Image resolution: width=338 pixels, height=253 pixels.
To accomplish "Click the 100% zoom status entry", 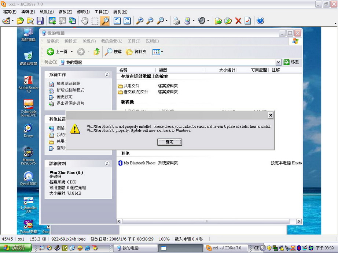I will 164,239.
